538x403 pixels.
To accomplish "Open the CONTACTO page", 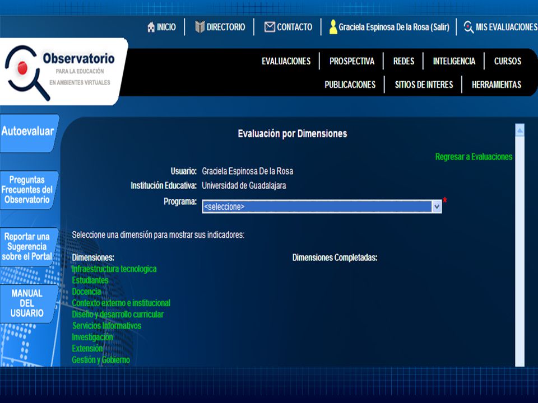I will pos(294,27).
